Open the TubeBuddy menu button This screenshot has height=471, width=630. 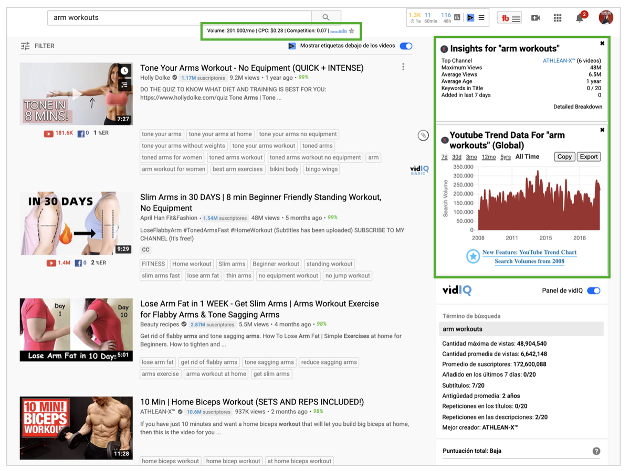tap(510, 18)
